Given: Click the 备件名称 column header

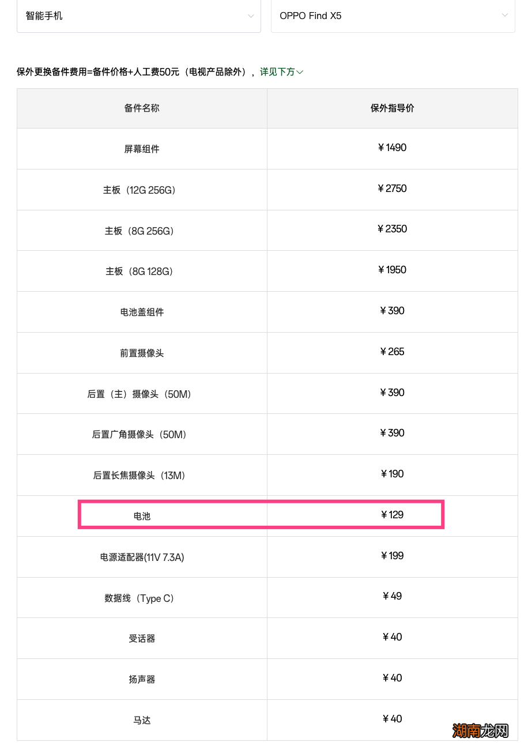Looking at the screenshot, I should [x=142, y=108].
